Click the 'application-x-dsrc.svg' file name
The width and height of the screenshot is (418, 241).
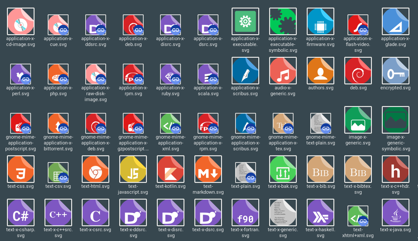(208, 41)
